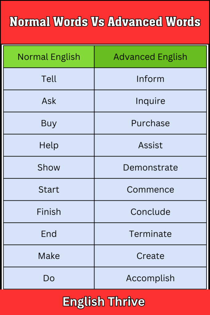Select the 'Assist' table cell
This screenshot has height=315, width=210.
[x=150, y=146]
